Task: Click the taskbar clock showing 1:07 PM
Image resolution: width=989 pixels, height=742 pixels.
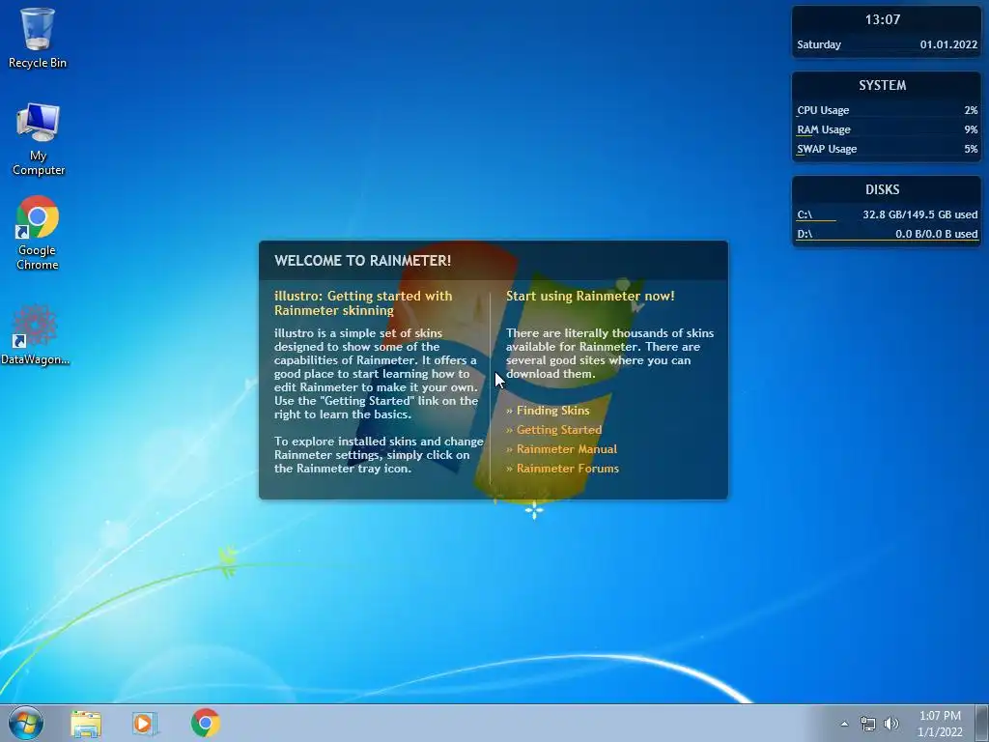Action: (x=940, y=724)
